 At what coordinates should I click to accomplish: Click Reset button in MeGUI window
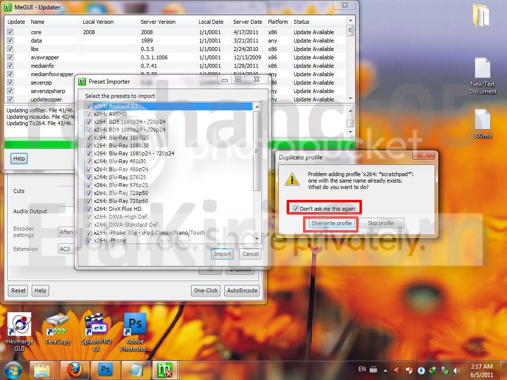[18, 290]
